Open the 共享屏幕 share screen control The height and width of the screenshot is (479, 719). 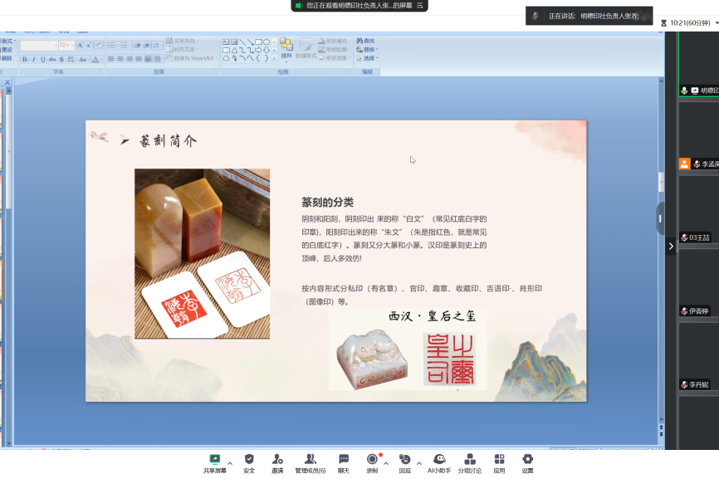(x=214, y=462)
